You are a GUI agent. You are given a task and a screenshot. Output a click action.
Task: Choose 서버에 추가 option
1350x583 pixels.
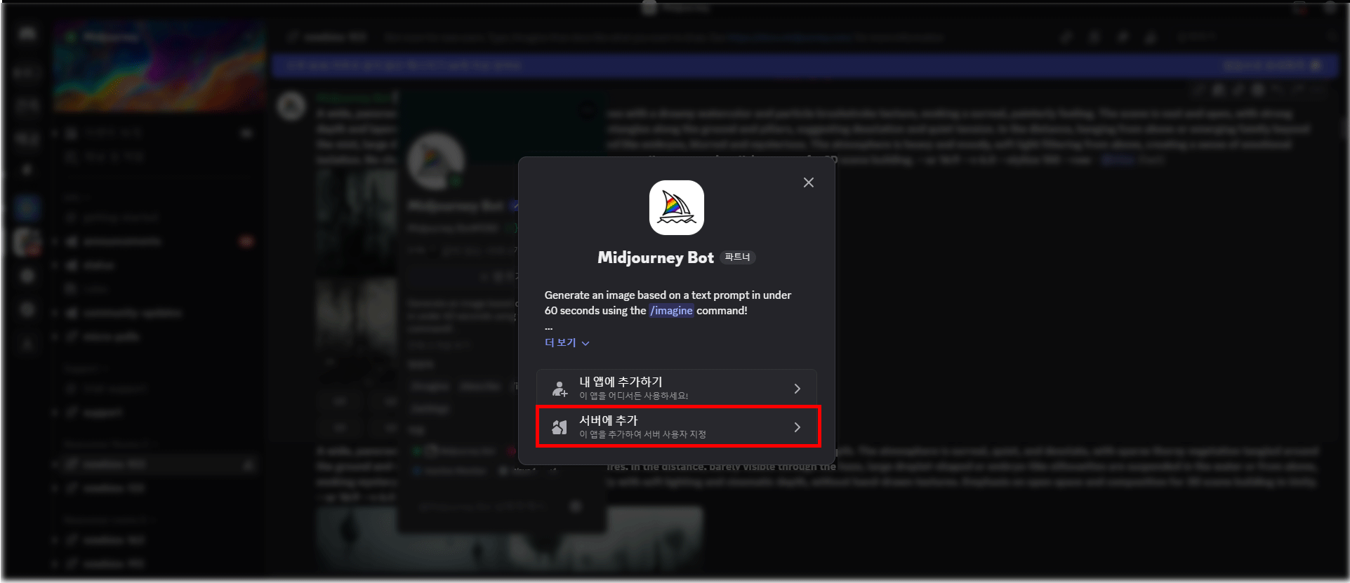[677, 427]
